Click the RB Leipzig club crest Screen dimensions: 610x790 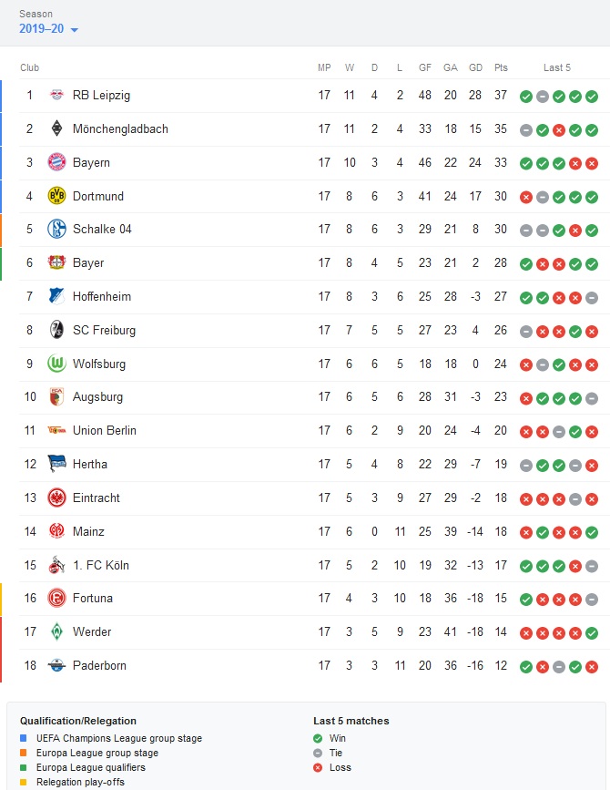click(x=56, y=95)
